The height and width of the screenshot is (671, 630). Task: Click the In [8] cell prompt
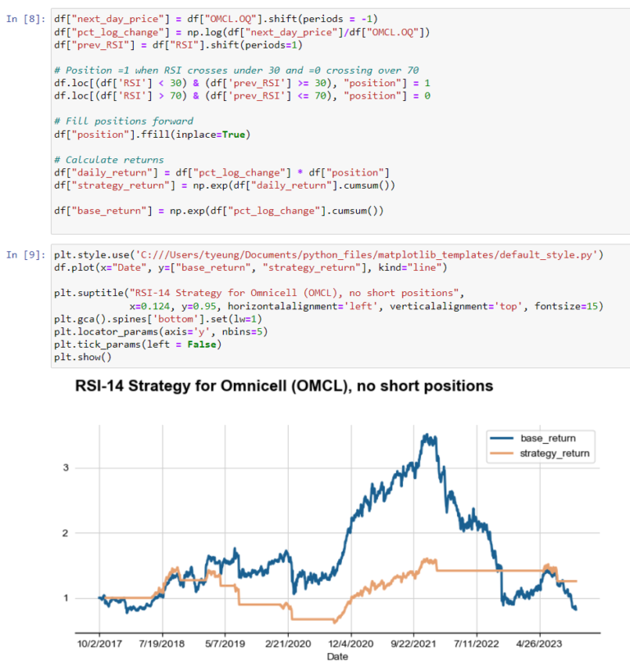pyautogui.click(x=25, y=19)
